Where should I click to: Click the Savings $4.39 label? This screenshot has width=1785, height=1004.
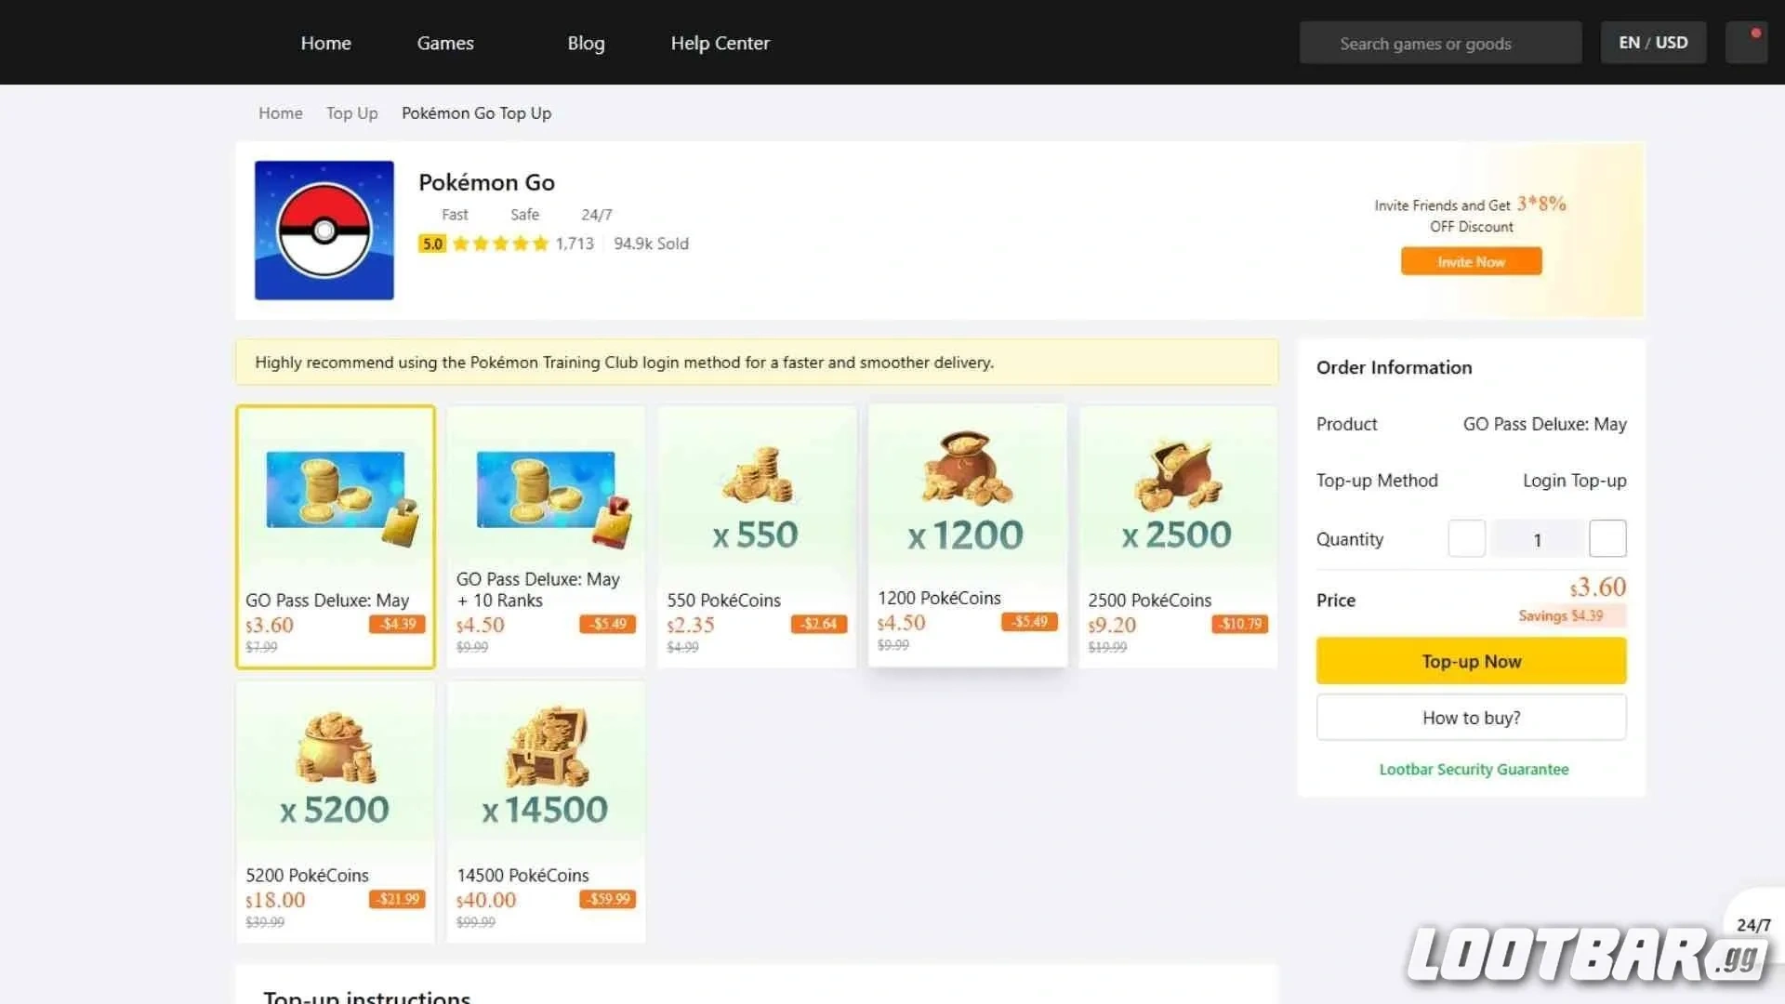pyautogui.click(x=1561, y=615)
